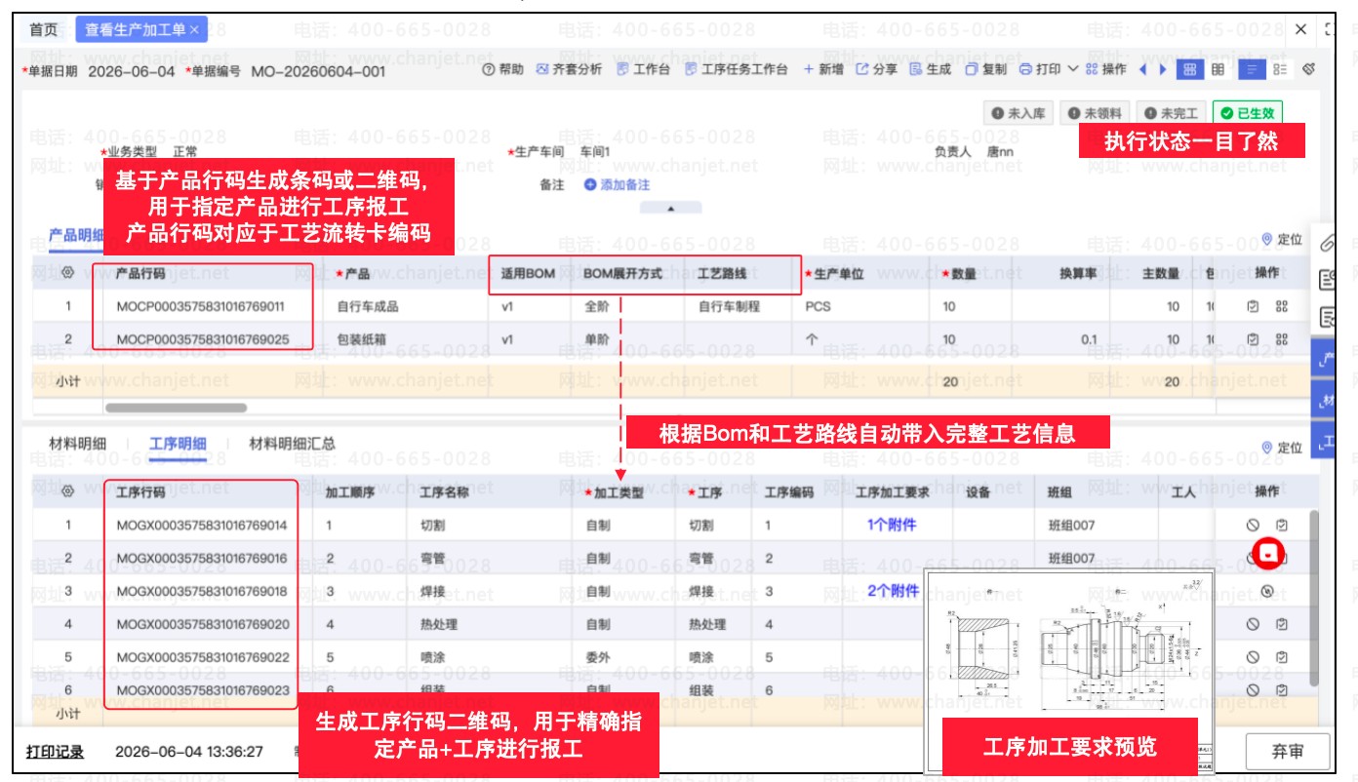Select the 工序明细 tab

pos(178,444)
